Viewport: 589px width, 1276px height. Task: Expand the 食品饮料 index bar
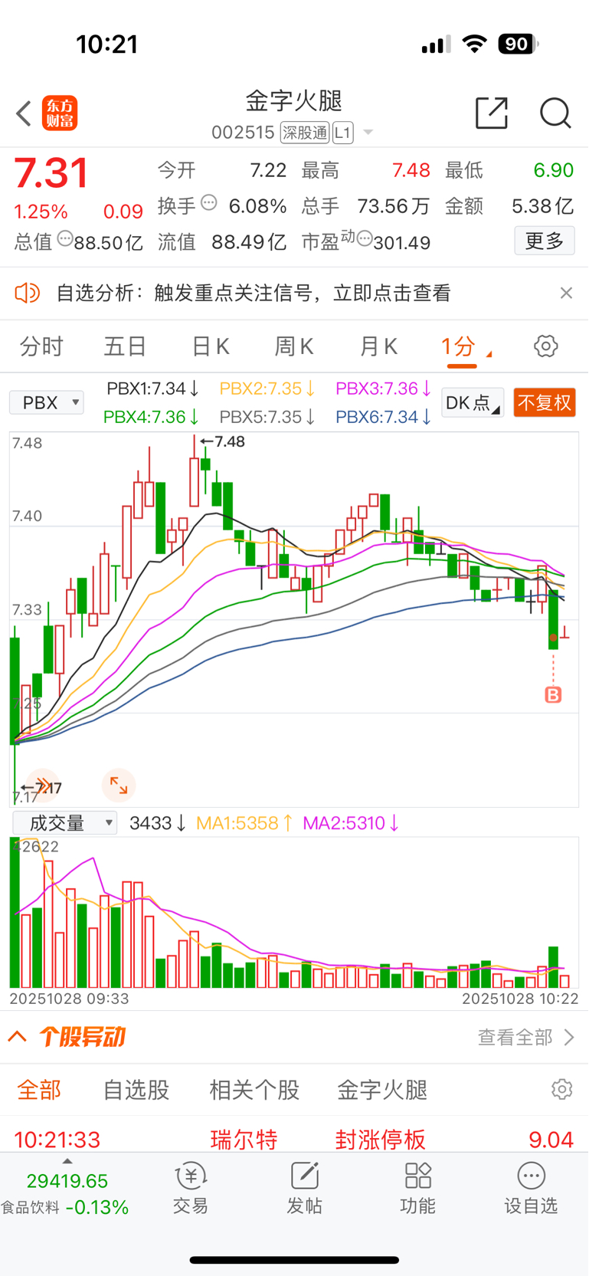pyautogui.click(x=66, y=1186)
